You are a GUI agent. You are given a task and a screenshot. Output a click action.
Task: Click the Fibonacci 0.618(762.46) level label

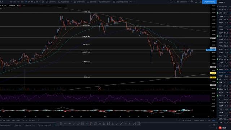[86, 36]
